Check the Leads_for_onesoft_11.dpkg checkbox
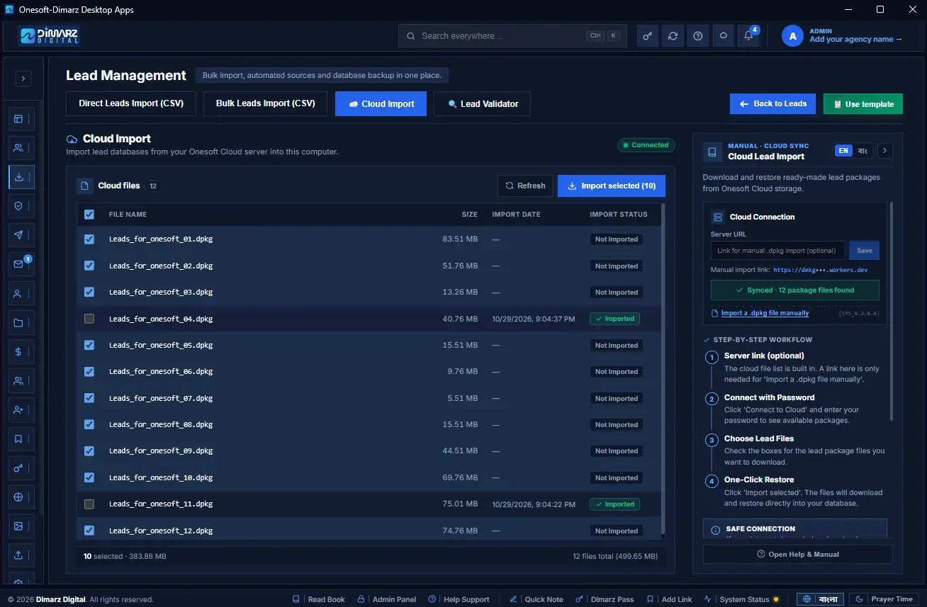The width and height of the screenshot is (927, 607). [89, 504]
